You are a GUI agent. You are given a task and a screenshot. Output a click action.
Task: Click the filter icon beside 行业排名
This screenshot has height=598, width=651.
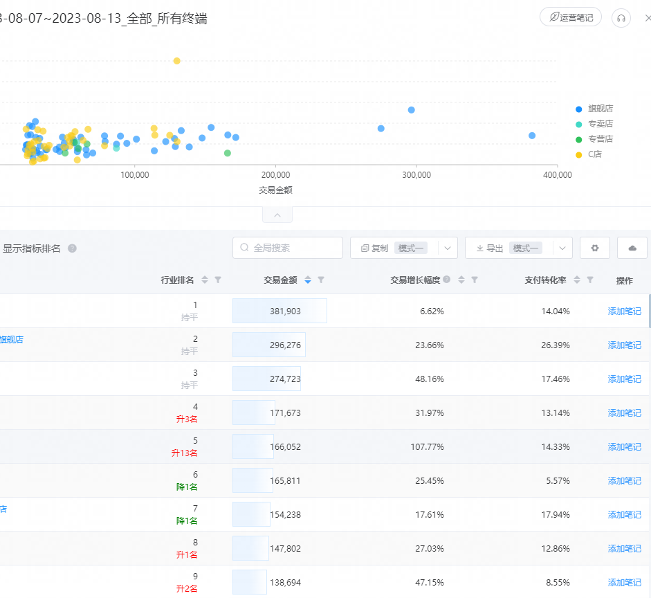218,280
